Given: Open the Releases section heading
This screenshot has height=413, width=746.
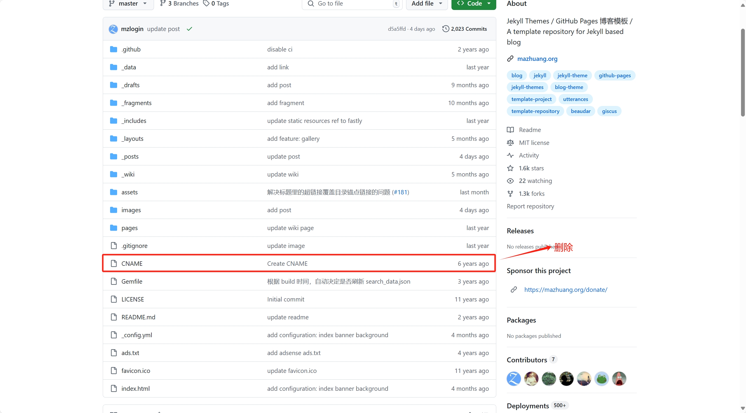Looking at the screenshot, I should (x=520, y=231).
